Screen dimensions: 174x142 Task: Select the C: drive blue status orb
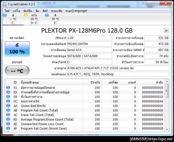coord(5,15)
